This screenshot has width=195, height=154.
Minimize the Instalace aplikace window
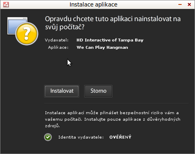coord(180,4)
